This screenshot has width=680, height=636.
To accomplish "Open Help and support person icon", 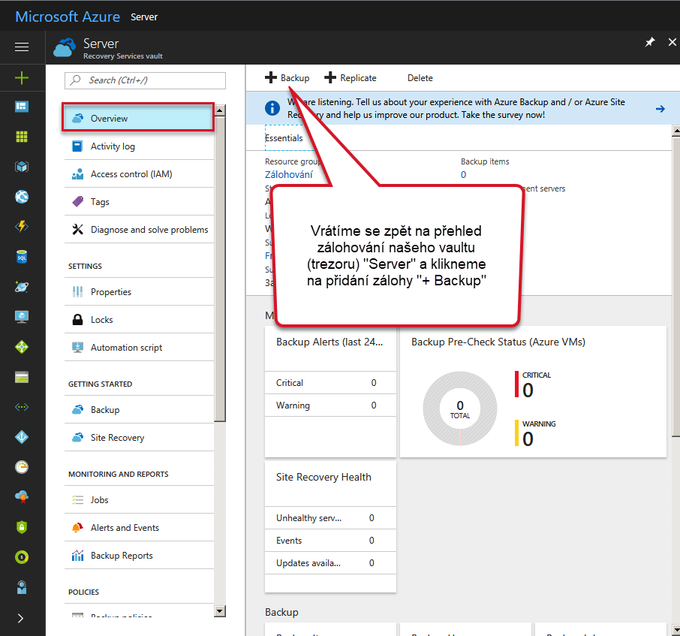I will pyautogui.click(x=22, y=587).
